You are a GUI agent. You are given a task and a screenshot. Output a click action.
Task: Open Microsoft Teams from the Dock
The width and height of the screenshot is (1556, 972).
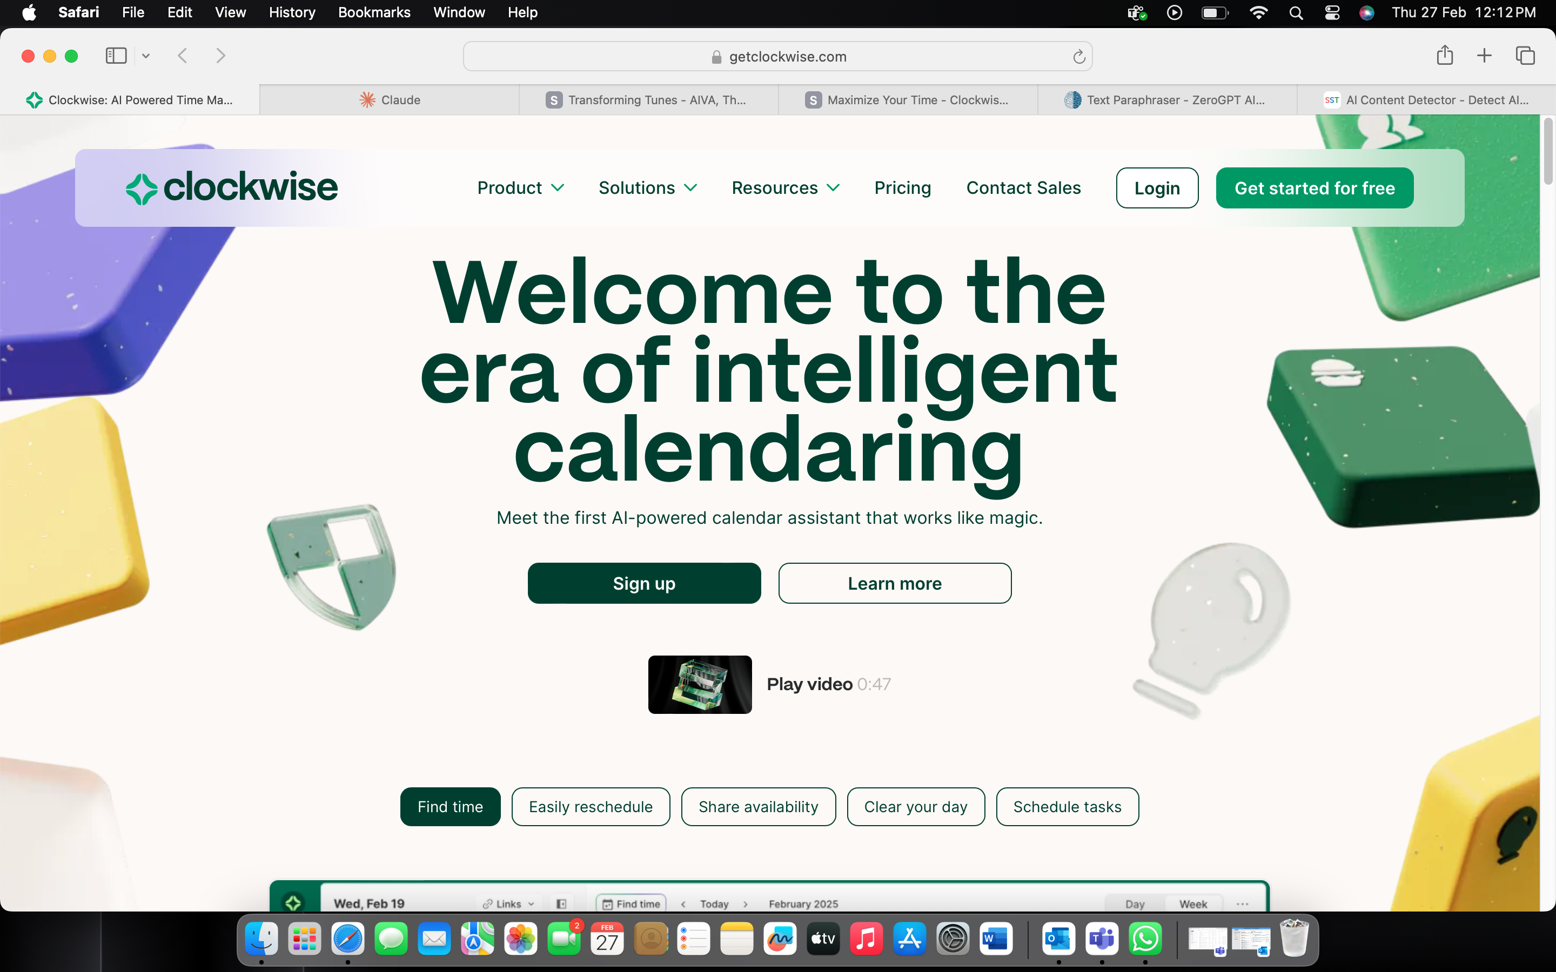[1102, 939]
